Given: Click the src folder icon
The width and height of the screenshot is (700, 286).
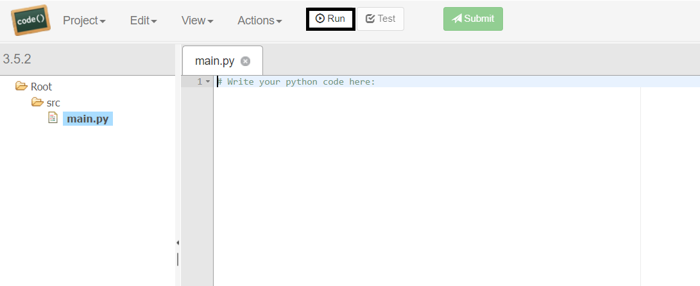Looking at the screenshot, I should [37, 103].
